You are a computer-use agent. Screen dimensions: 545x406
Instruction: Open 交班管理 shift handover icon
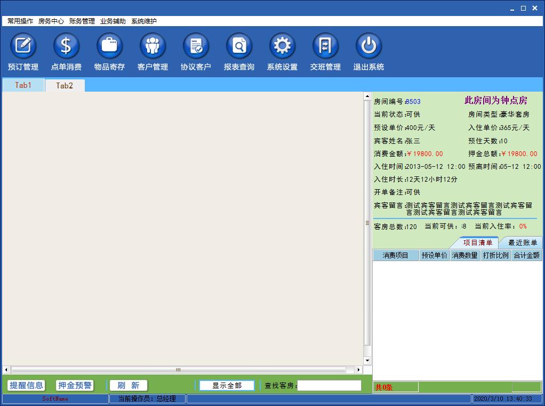click(325, 46)
